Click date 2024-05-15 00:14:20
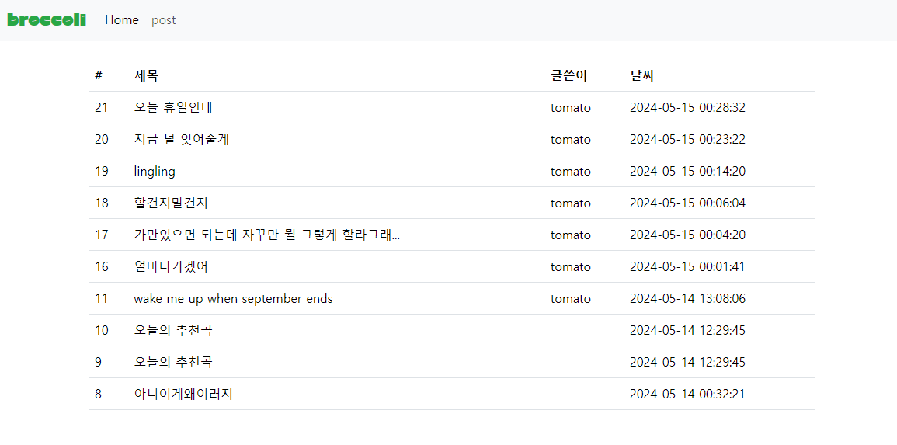 pyautogui.click(x=687, y=172)
